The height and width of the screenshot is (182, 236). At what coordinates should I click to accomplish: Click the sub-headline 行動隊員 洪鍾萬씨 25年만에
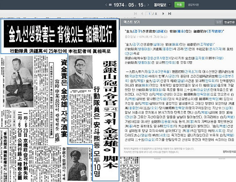[x=60, y=51]
